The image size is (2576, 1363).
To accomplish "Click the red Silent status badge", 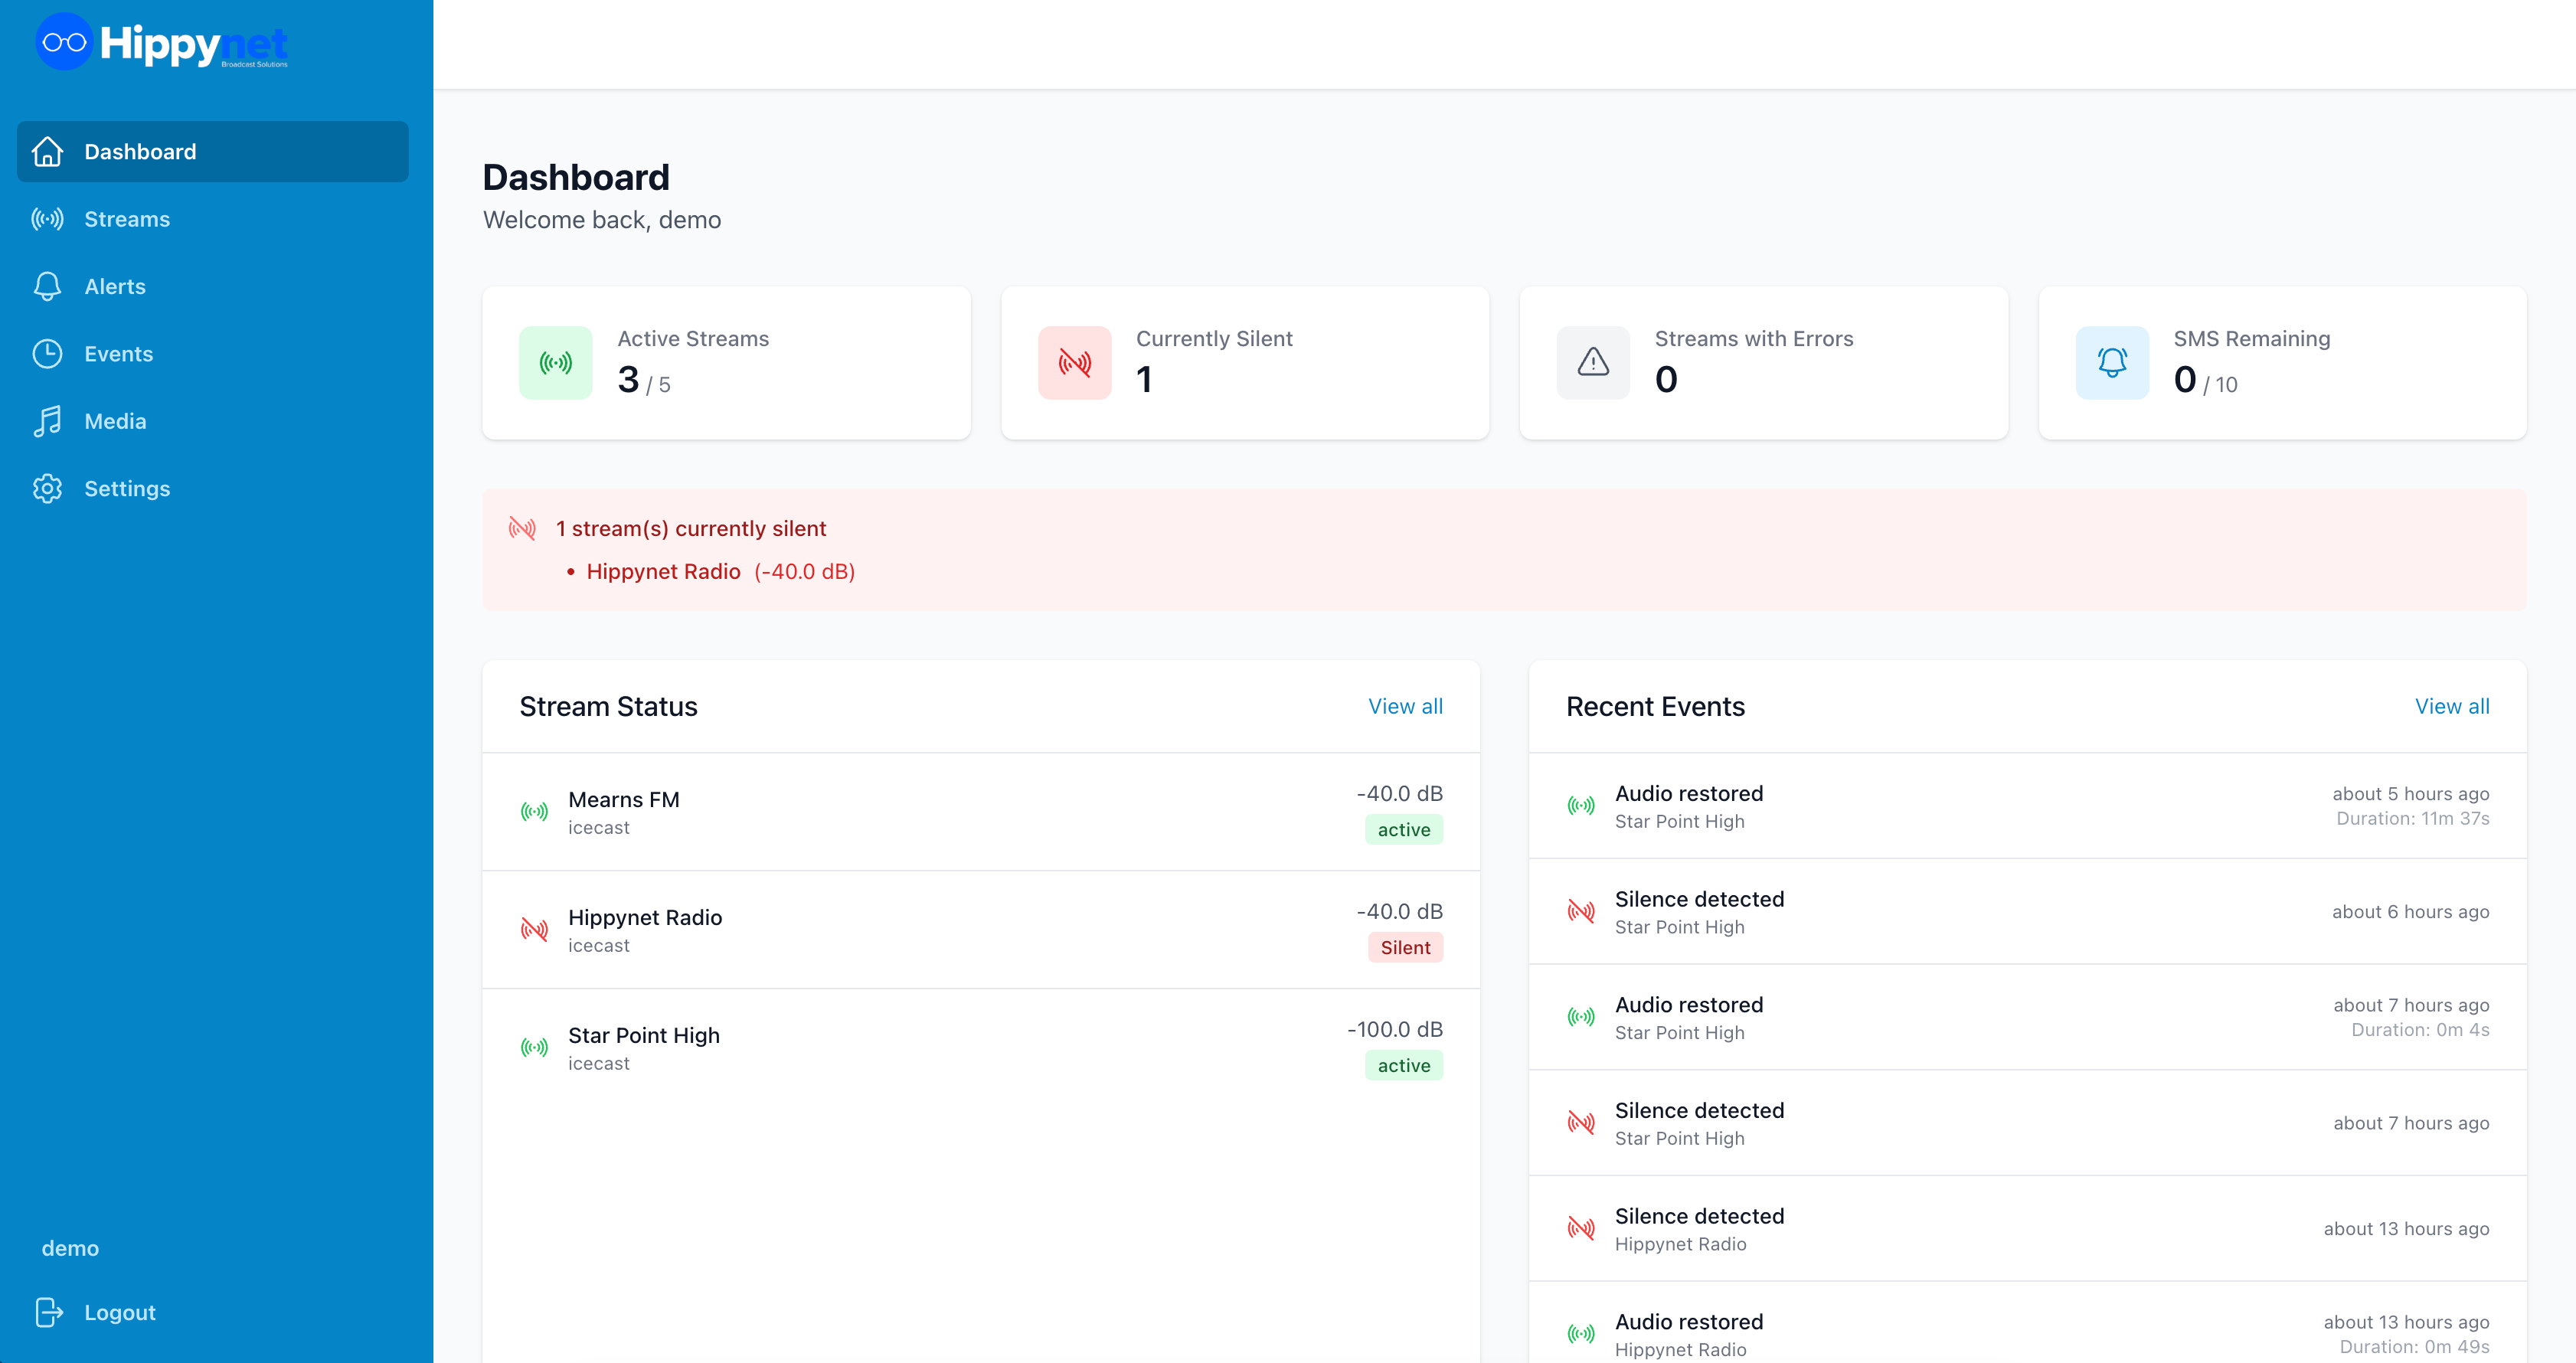I will point(1404,948).
